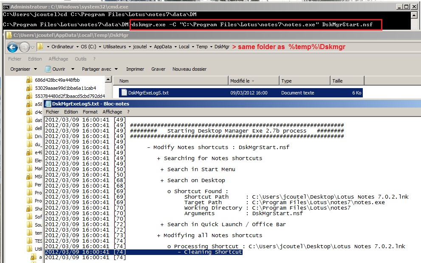Select the Ordinateur breadcrumb segment

[62, 47]
